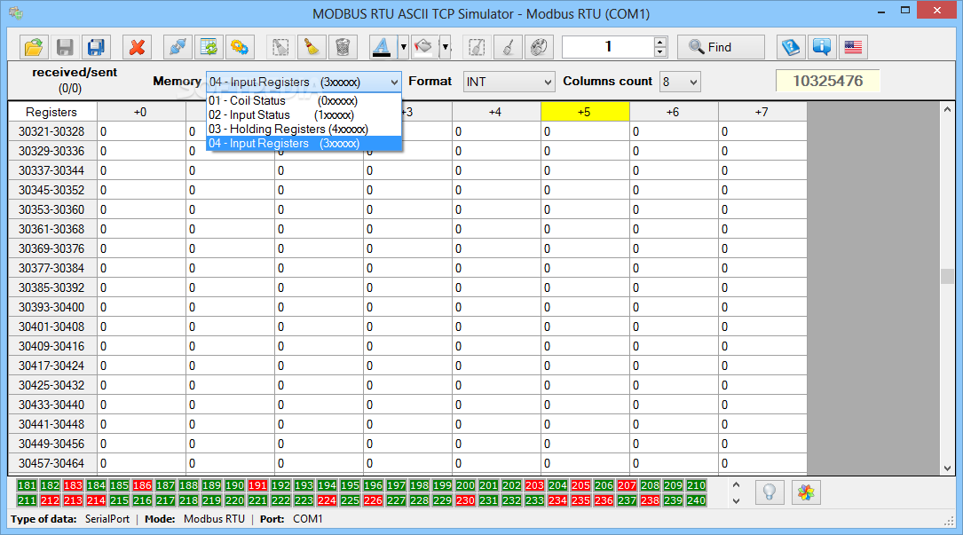Select green device ID 240
Image resolution: width=963 pixels, height=535 pixels.
point(696,500)
